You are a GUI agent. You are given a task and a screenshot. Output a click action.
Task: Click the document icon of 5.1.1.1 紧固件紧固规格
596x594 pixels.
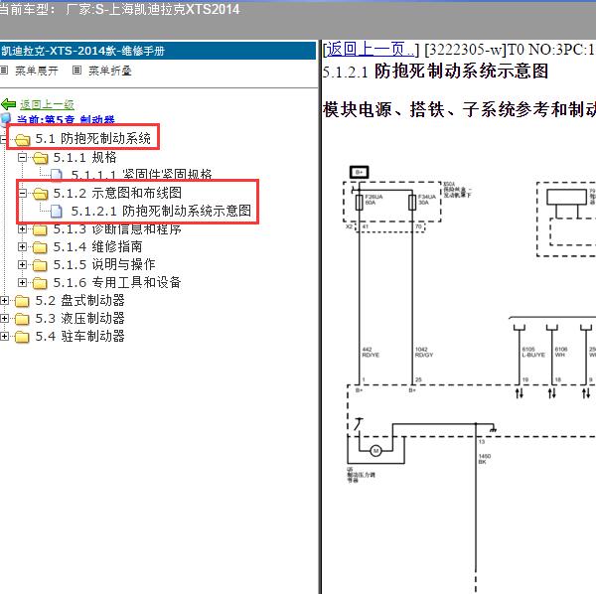pyautogui.click(x=57, y=174)
